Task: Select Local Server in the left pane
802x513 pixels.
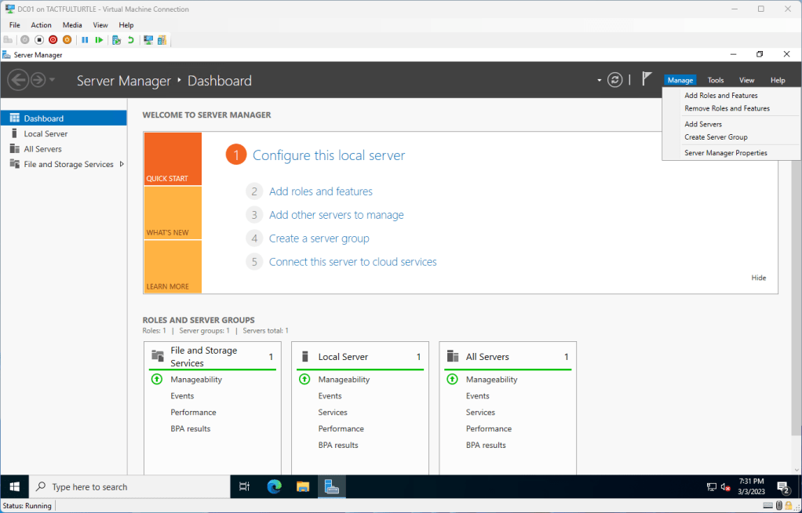Action: [46, 134]
